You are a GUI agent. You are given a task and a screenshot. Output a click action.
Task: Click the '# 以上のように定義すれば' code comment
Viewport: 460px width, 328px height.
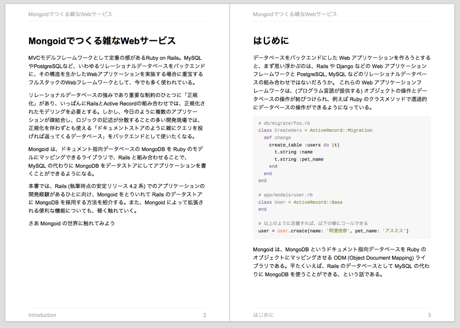(x=313, y=223)
